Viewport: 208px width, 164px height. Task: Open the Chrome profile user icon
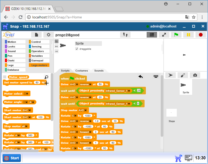click(166, 4)
